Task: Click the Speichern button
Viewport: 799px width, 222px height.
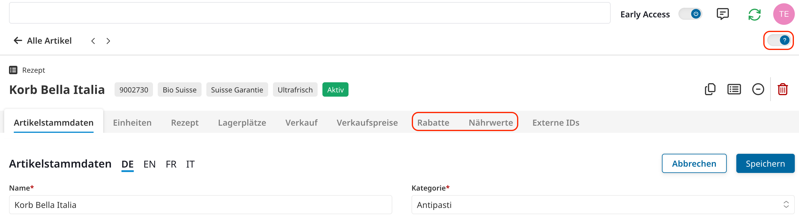Action: [x=765, y=163]
